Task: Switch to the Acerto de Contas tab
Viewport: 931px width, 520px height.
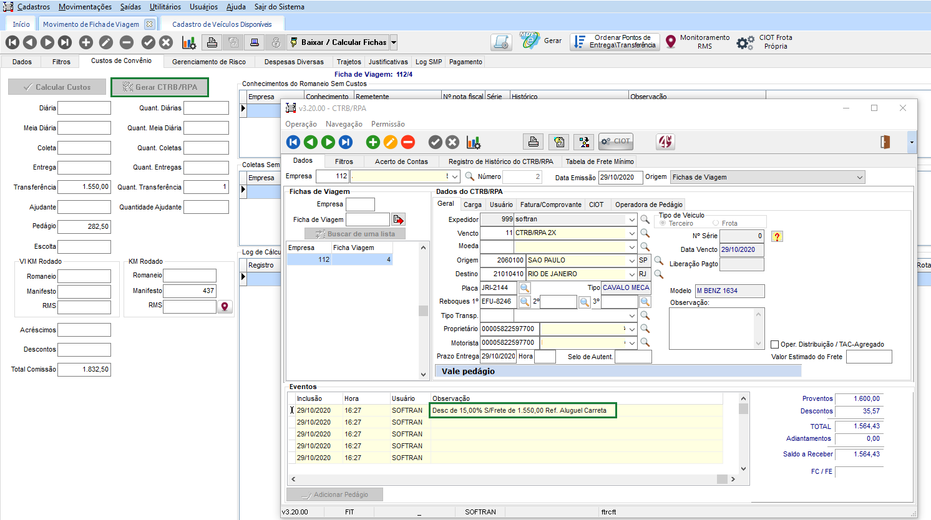Action: point(401,161)
